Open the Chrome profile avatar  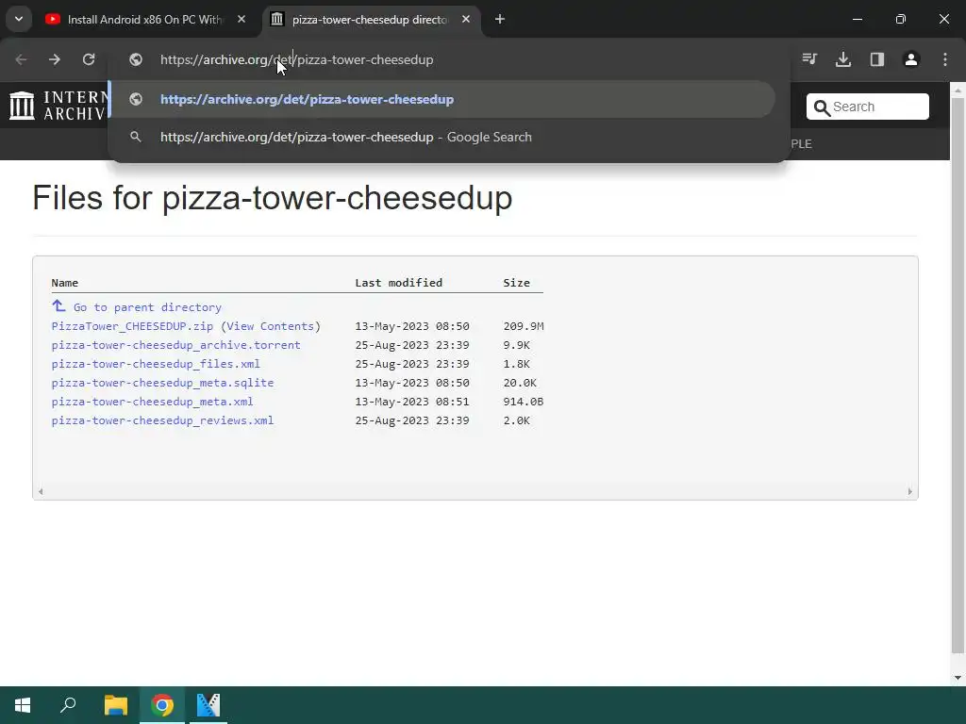point(911,59)
